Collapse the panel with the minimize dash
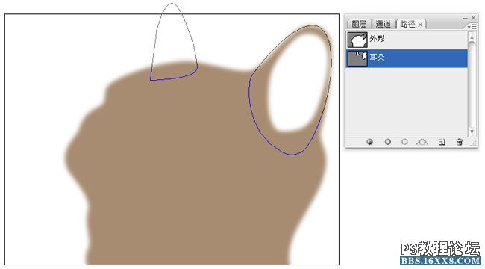Screen dimensions: 485x269 (x=465, y=18)
